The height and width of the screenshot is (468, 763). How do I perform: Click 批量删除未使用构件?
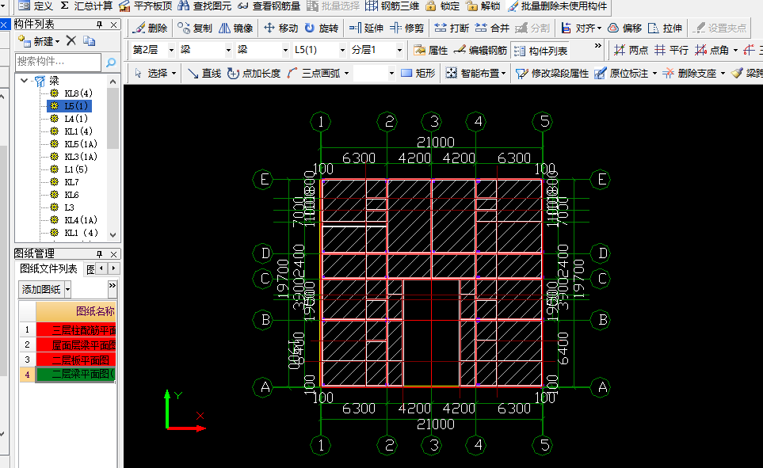pyautogui.click(x=557, y=6)
